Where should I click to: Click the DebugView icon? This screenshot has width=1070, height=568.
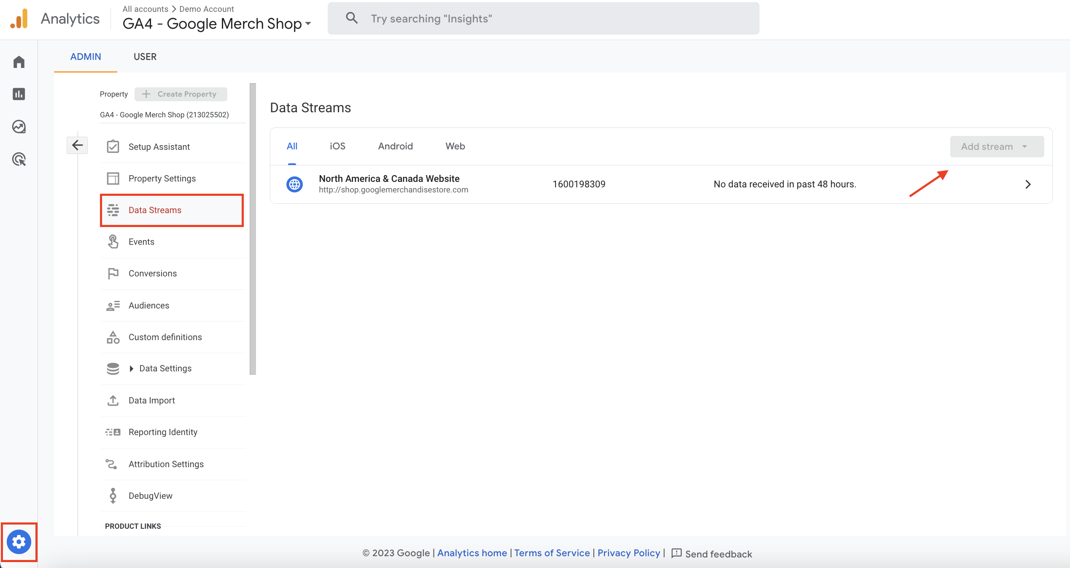tap(113, 496)
